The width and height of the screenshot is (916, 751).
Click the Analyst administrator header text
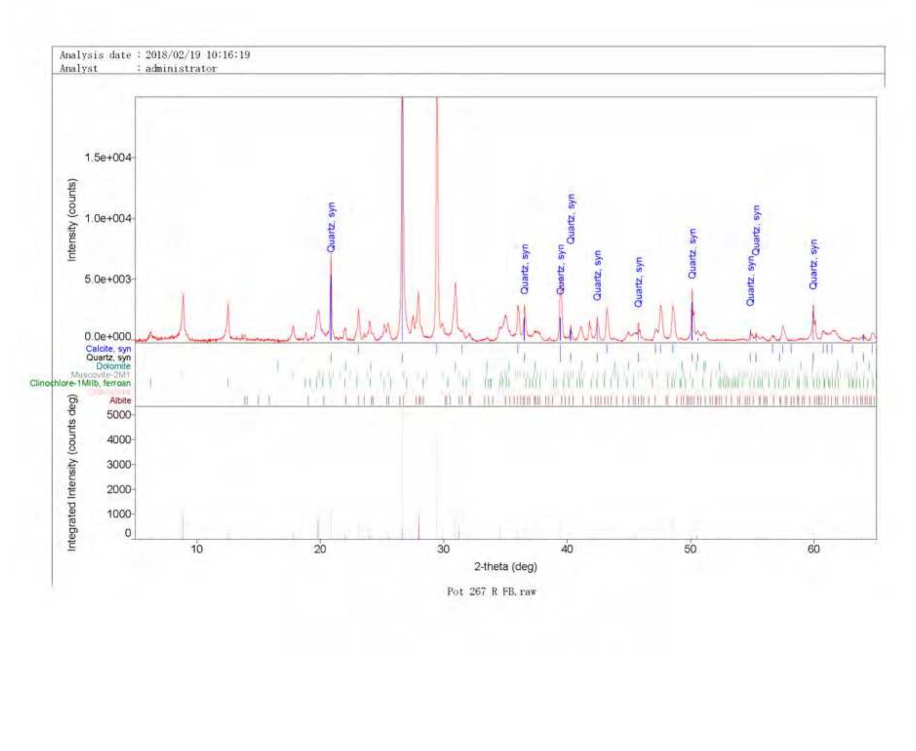point(138,69)
